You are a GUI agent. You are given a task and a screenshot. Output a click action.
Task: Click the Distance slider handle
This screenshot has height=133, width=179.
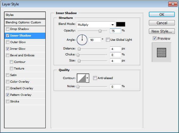point(79,49)
